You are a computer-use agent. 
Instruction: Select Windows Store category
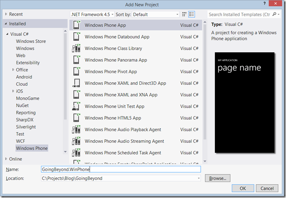tap(31, 41)
